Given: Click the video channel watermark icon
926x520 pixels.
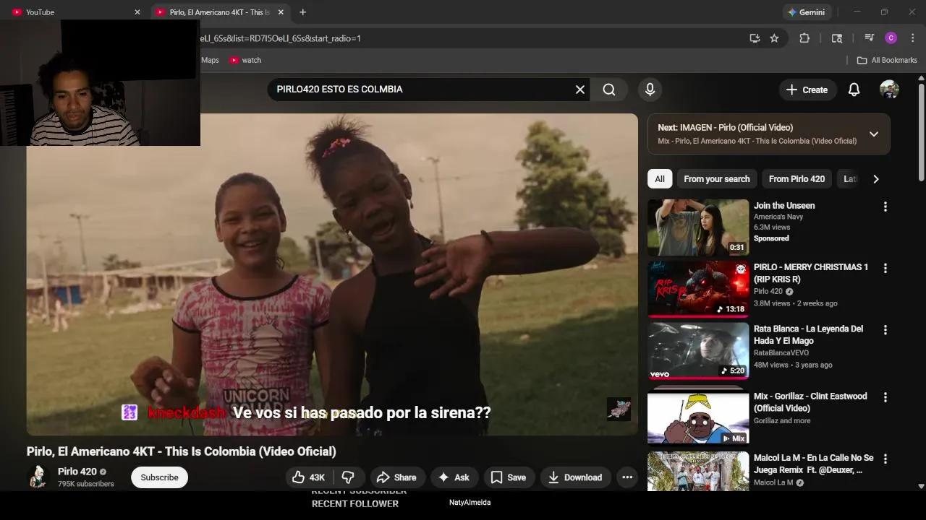Looking at the screenshot, I should tap(619, 409).
